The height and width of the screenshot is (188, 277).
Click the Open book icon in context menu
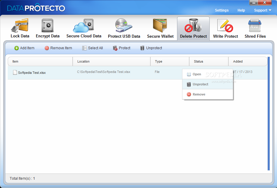[x=189, y=74]
